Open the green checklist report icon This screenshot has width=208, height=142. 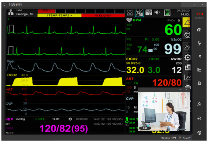tap(167, 13)
